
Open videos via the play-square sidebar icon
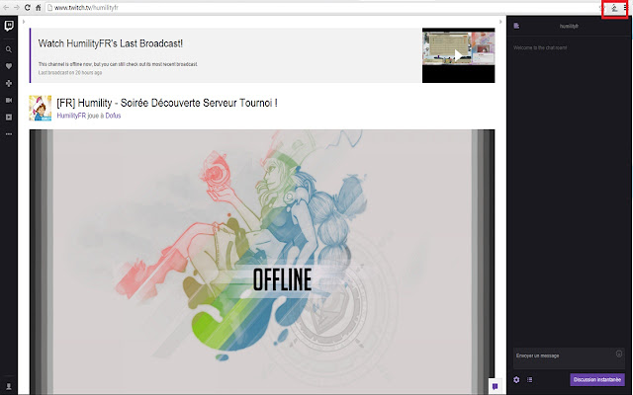coord(9,117)
